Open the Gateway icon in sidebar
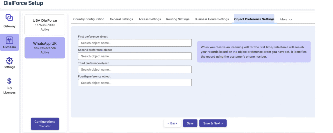Viewport: 333px width, 133px height. tap(9, 18)
